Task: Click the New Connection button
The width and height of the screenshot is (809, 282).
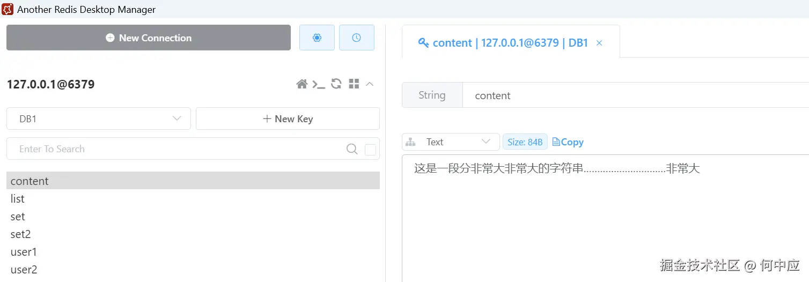Action: pyautogui.click(x=149, y=38)
